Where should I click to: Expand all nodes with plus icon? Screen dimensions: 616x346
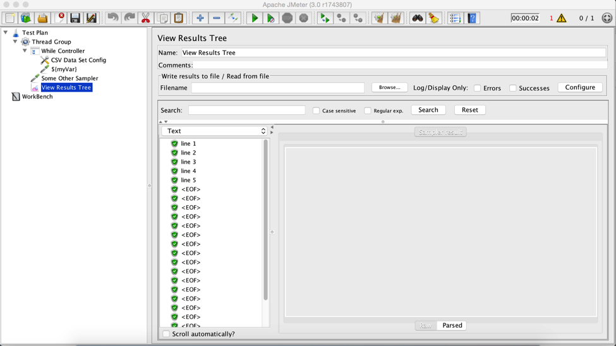(x=200, y=18)
